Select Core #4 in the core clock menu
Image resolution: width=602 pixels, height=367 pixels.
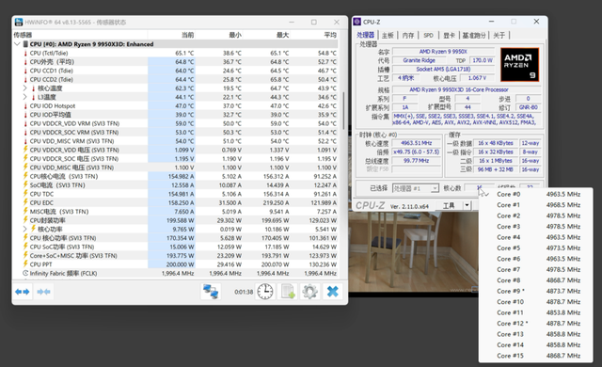(x=535, y=237)
